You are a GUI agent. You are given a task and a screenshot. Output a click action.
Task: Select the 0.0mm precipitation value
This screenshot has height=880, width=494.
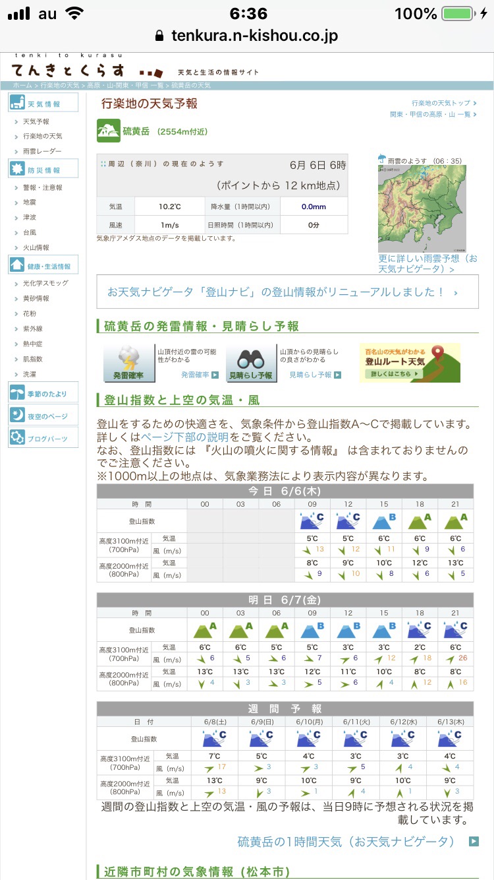pyautogui.click(x=314, y=206)
